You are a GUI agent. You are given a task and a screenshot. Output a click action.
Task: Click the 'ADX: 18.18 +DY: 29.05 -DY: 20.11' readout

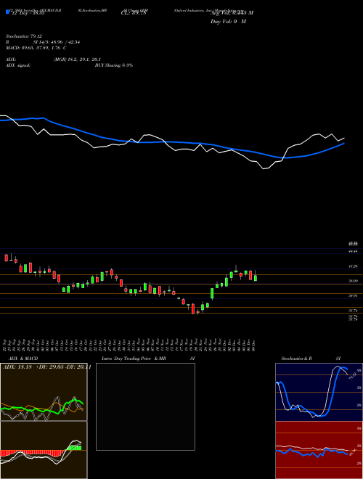click(47, 367)
